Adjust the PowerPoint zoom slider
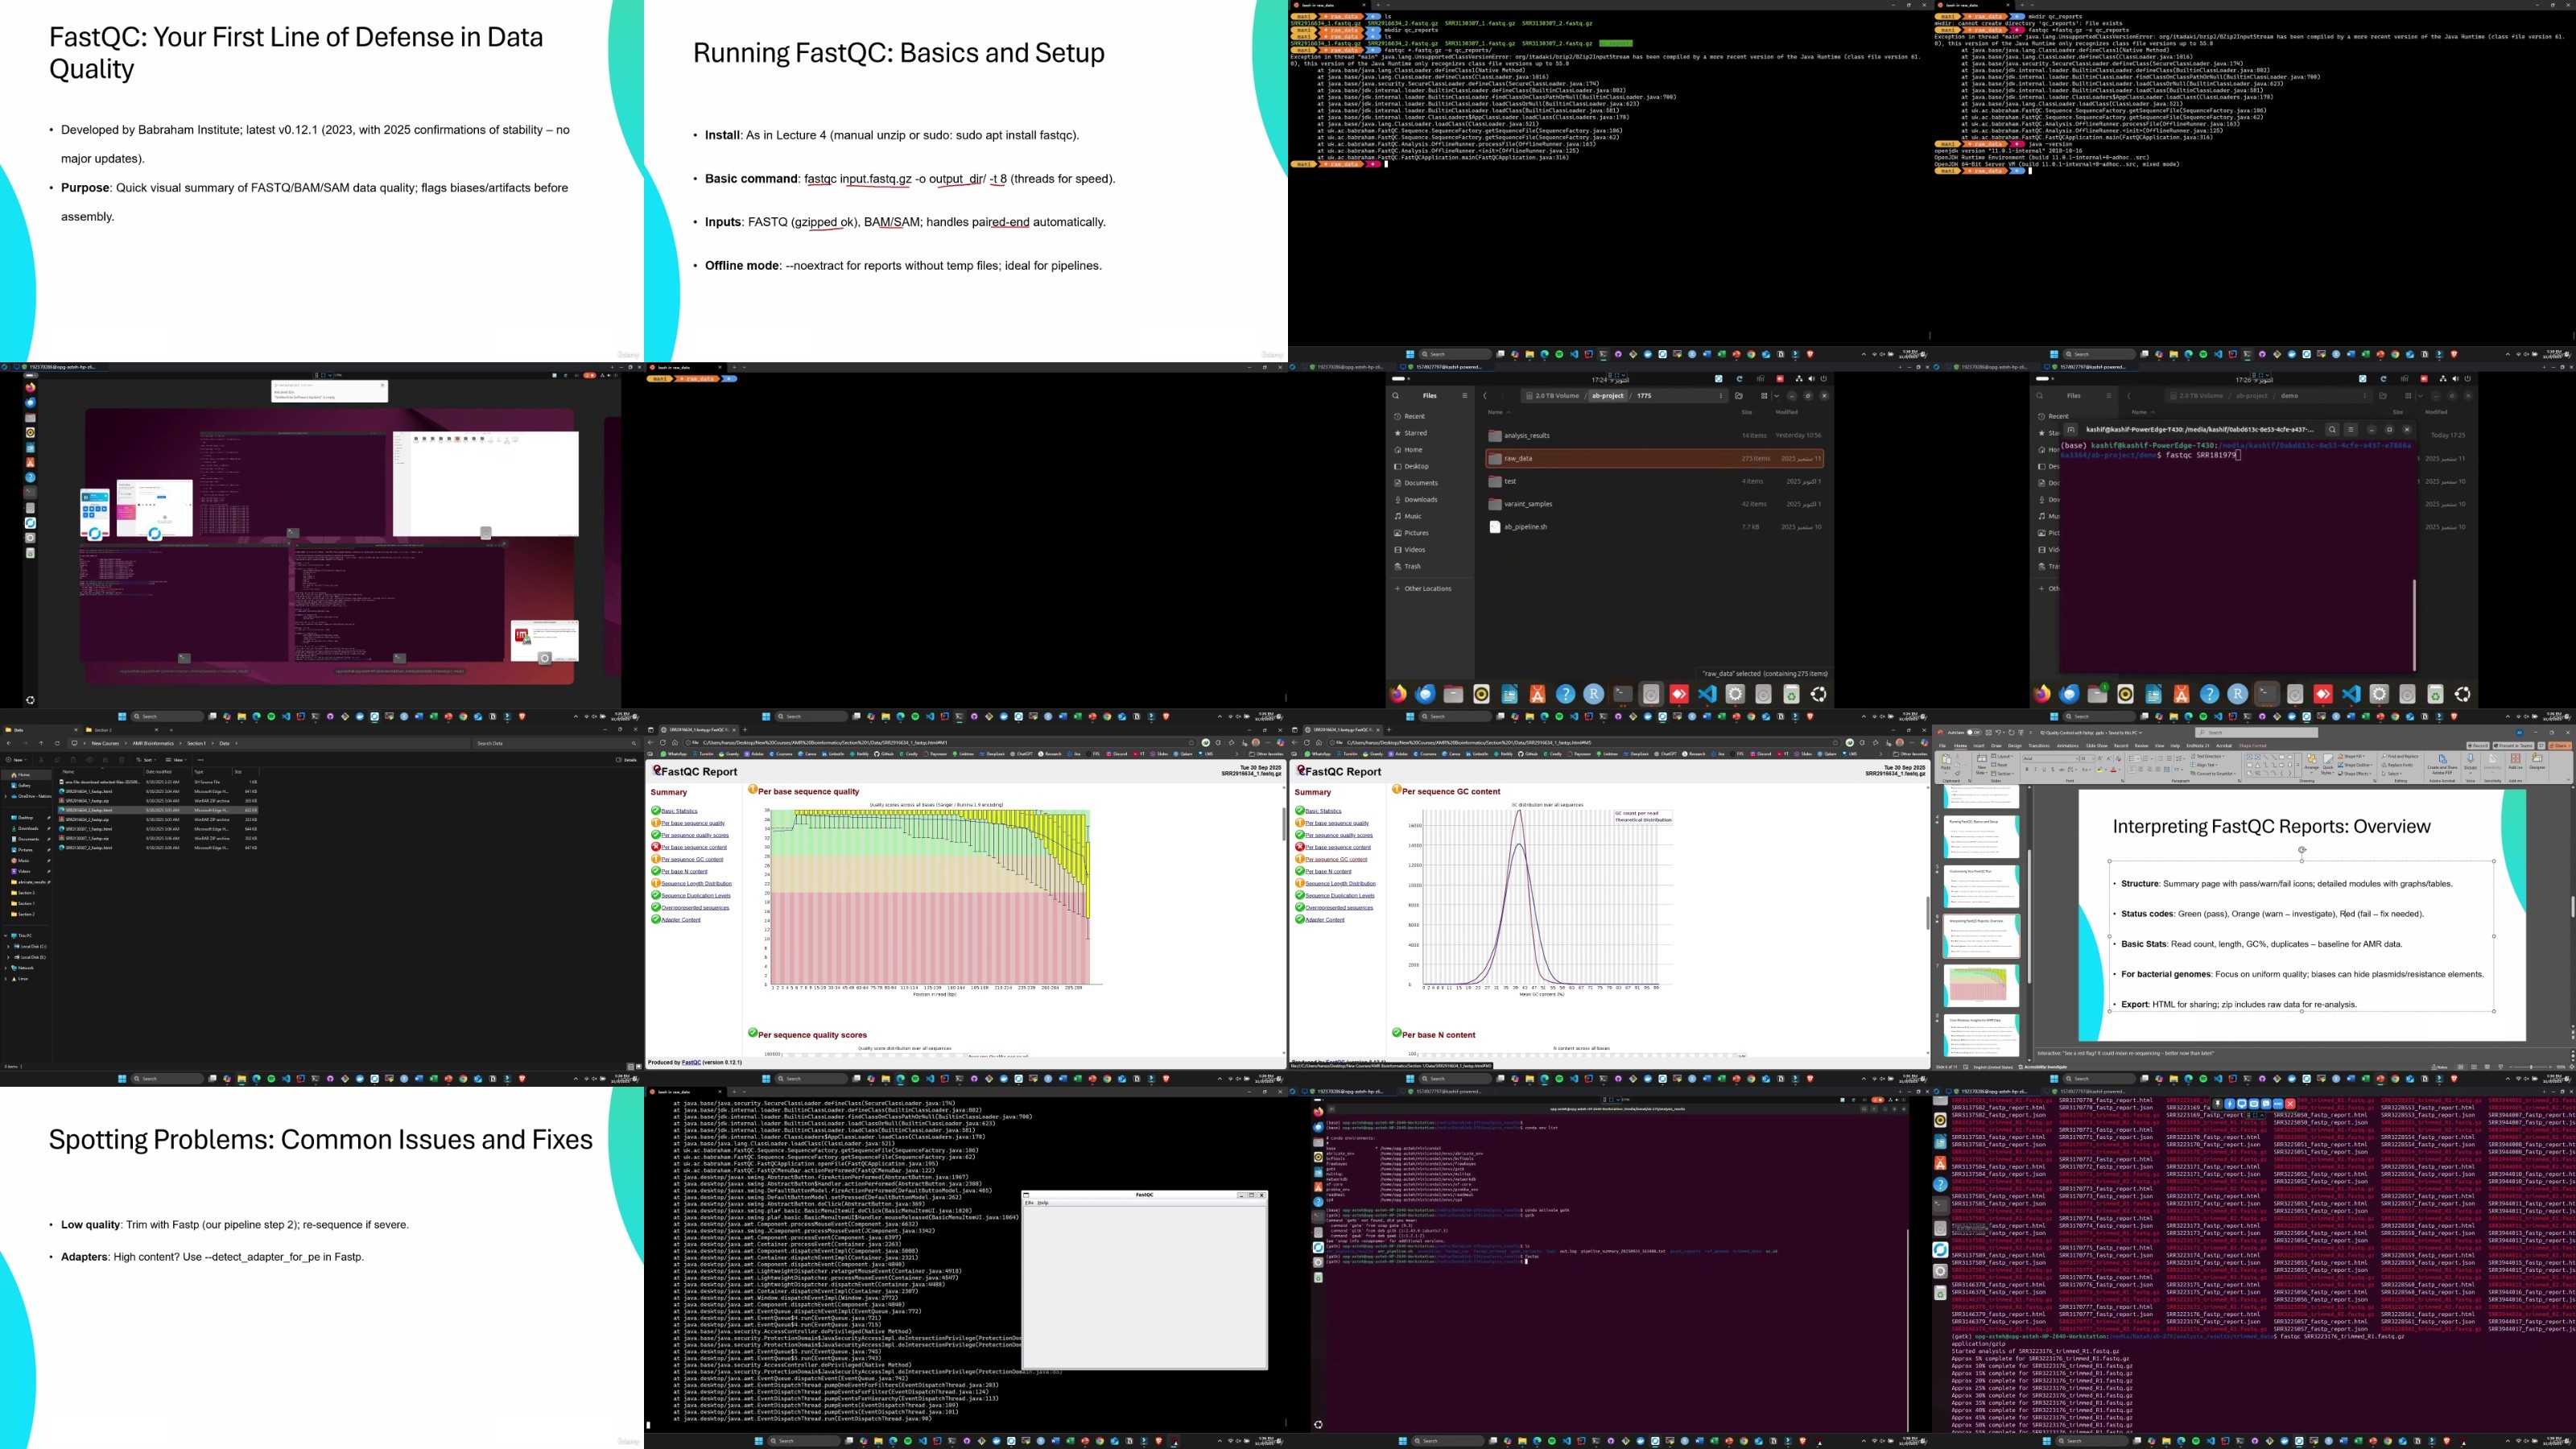This screenshot has width=2576, height=1449. 2531,1067
